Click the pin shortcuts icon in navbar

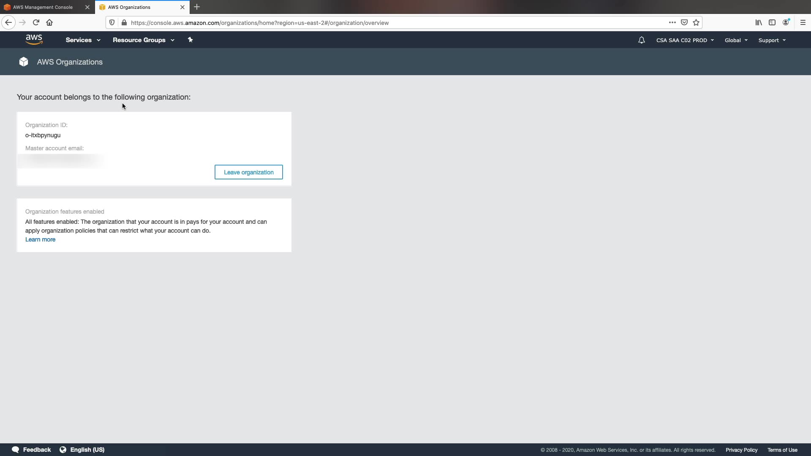(190, 40)
